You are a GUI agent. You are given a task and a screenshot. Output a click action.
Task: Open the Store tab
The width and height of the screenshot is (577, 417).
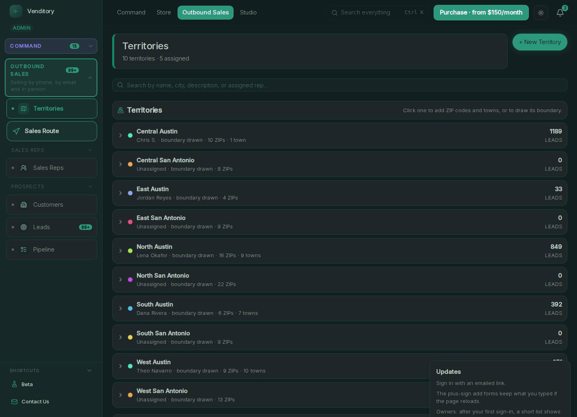pyautogui.click(x=164, y=12)
